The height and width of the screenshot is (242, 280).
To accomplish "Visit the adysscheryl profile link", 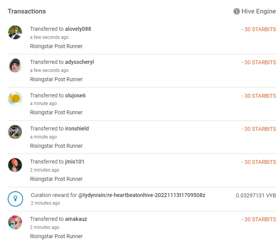I will 79,62.
